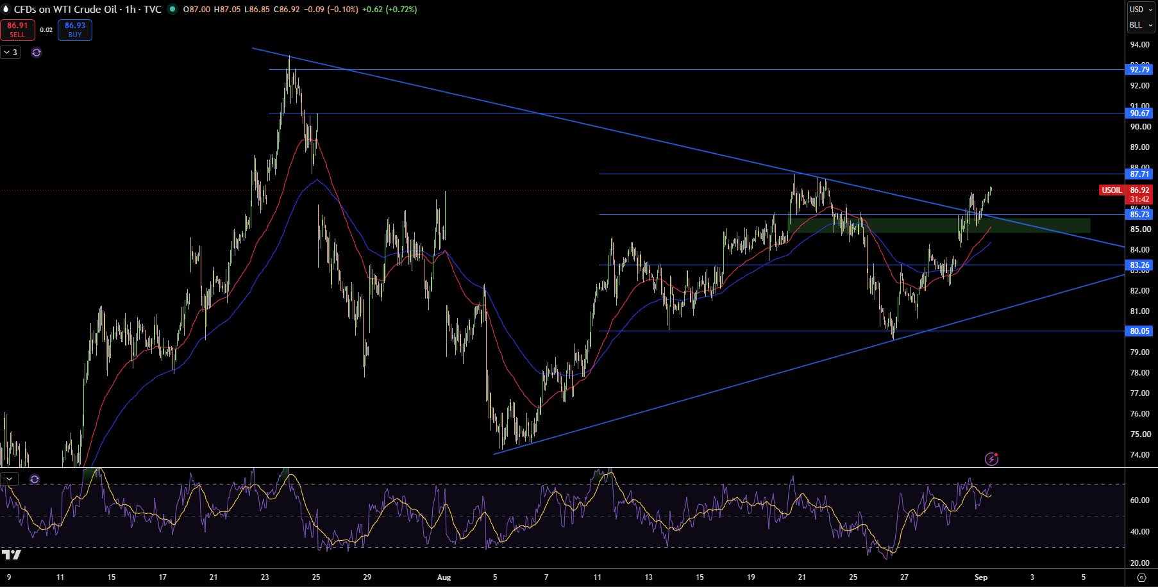
Task: Click the +0.62 (+0.72%) change value
Action: (389, 10)
